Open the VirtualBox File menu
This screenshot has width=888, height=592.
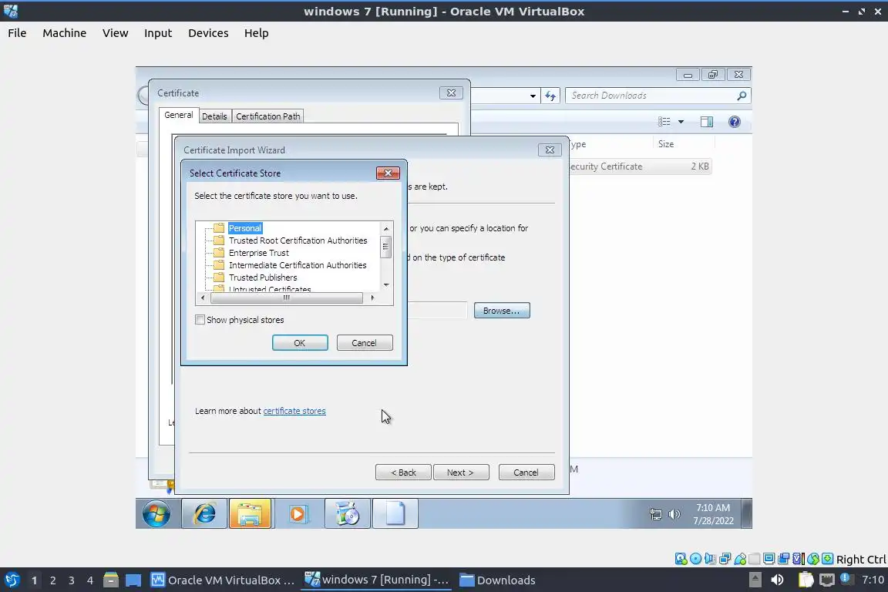17,33
